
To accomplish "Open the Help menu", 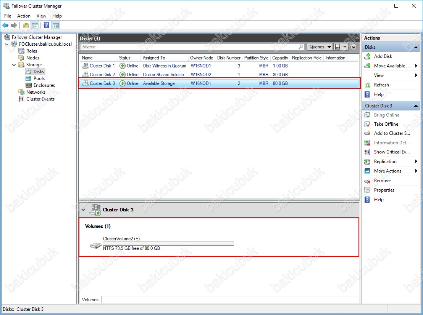I will (x=57, y=16).
